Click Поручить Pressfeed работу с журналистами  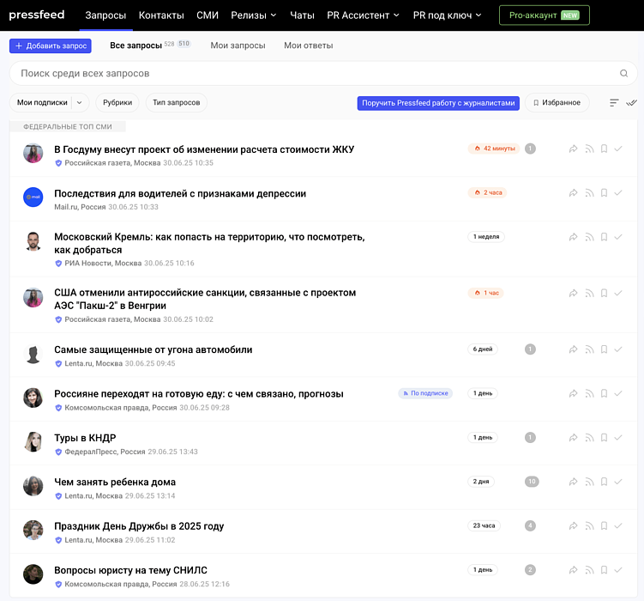point(438,103)
